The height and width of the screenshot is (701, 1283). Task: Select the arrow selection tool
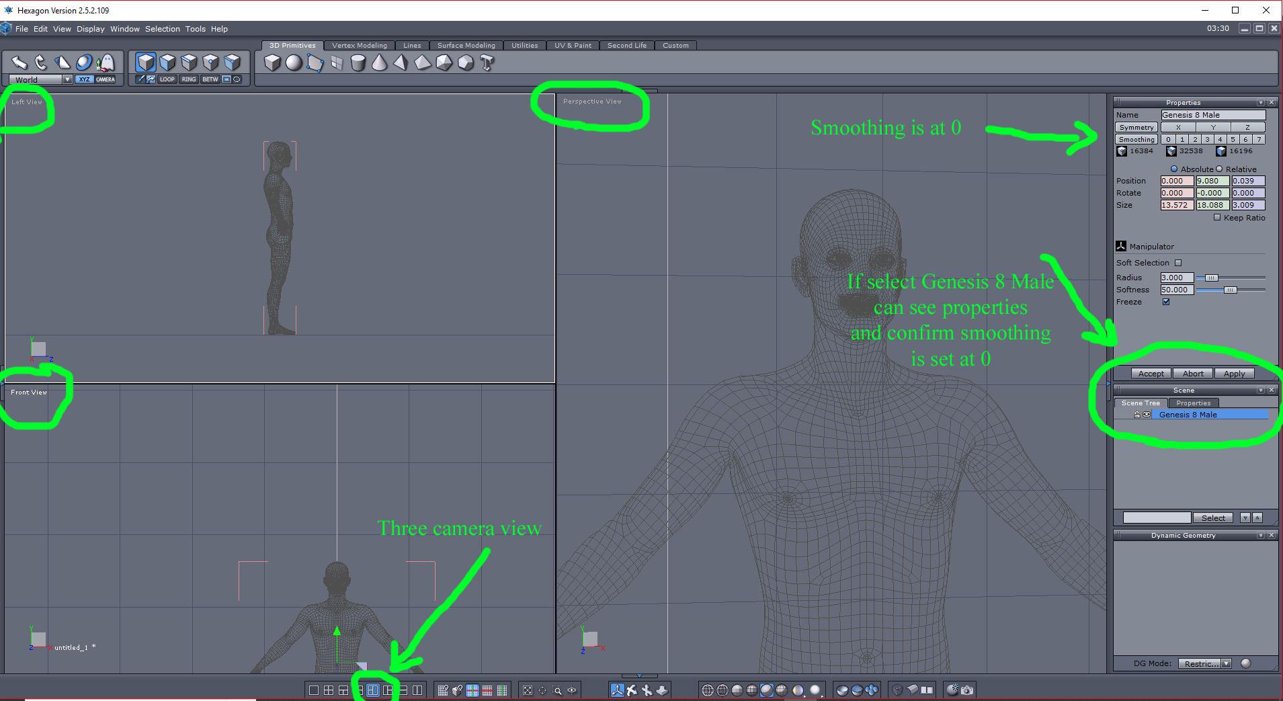pos(19,63)
